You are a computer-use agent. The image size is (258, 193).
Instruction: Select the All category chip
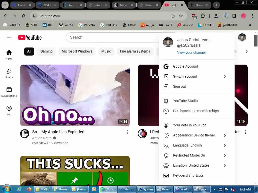(x=29, y=51)
